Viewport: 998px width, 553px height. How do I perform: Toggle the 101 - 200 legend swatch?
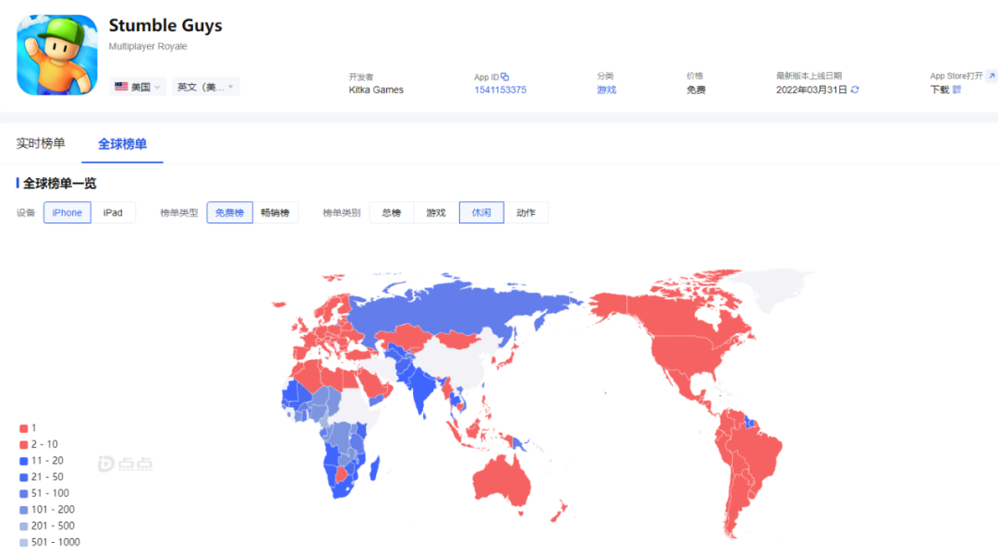click(x=23, y=510)
